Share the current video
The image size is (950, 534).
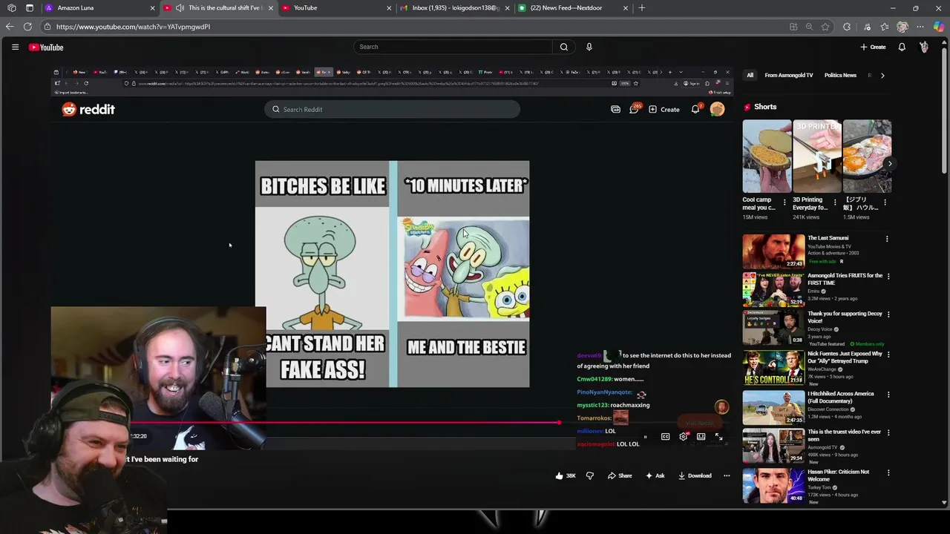tap(620, 475)
